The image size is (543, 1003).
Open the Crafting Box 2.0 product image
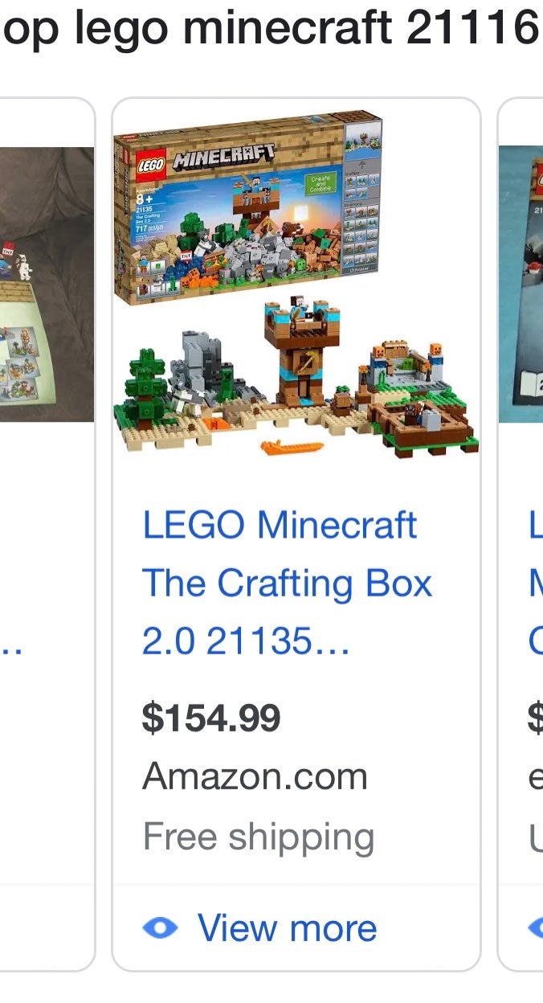click(x=296, y=284)
